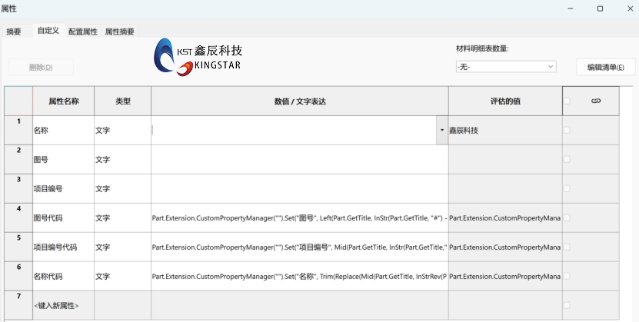Select row 4 by its row number header
The width and height of the screenshot is (639, 322).
18,217
